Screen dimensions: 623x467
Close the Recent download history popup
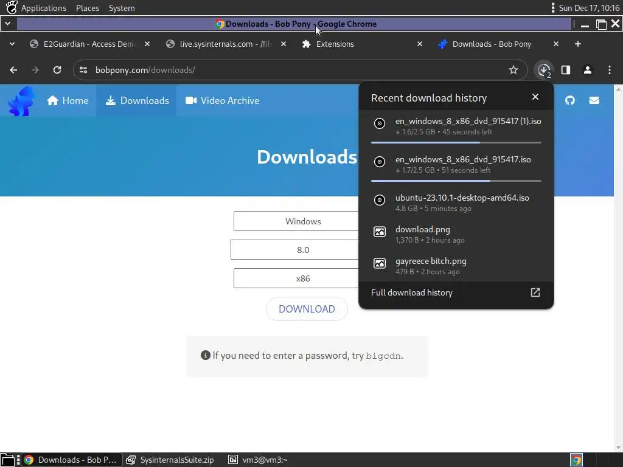coord(535,97)
